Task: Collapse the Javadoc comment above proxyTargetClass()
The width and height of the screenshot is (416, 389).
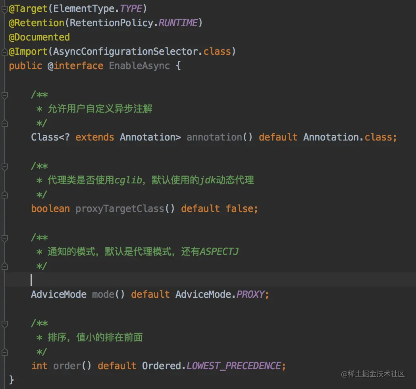Action: coord(4,167)
